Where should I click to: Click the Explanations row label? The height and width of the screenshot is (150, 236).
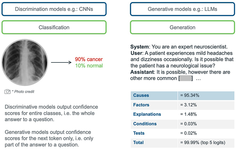click(x=147, y=114)
